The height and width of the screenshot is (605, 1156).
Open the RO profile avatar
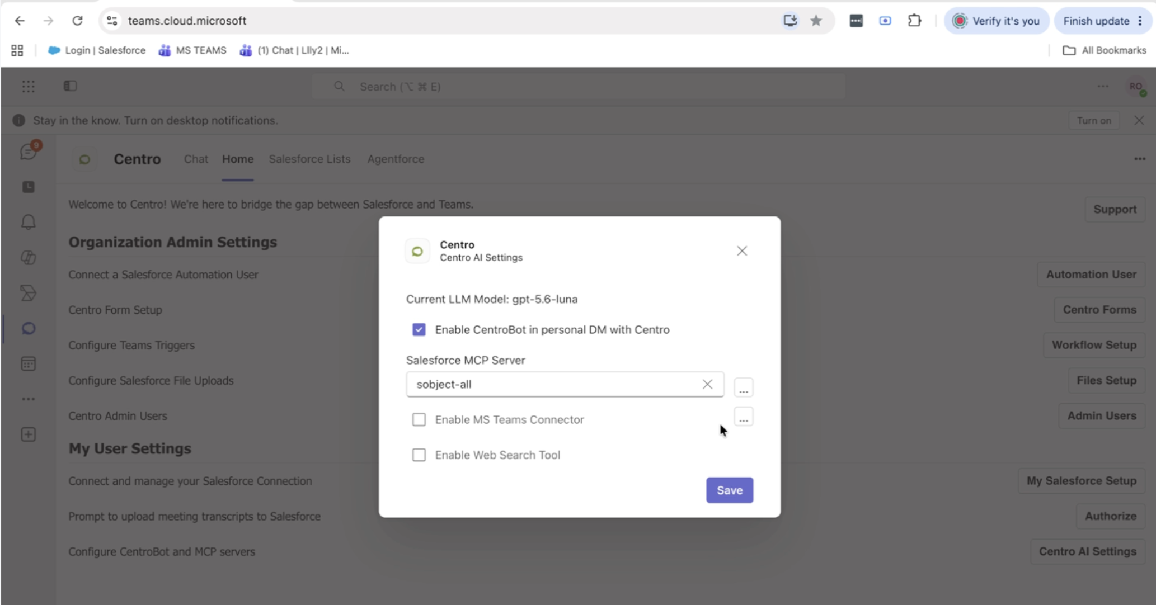tap(1136, 87)
